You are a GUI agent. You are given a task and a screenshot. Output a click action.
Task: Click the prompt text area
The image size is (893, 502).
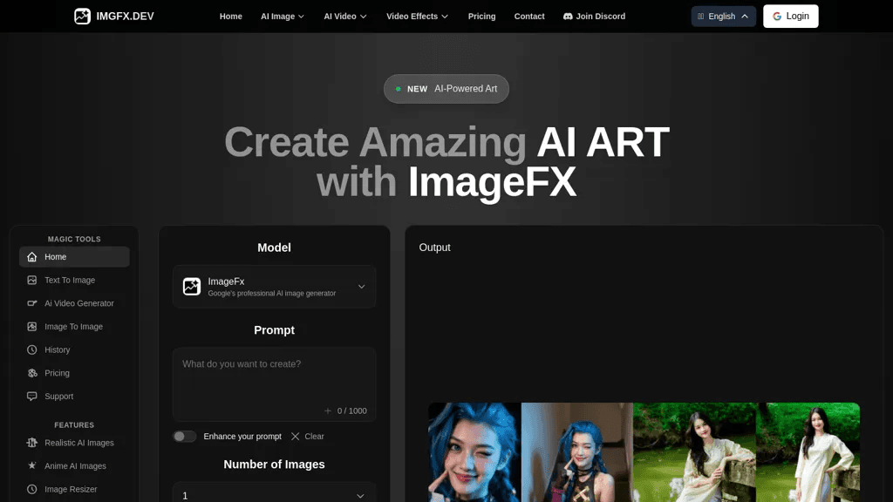pyautogui.click(x=275, y=384)
